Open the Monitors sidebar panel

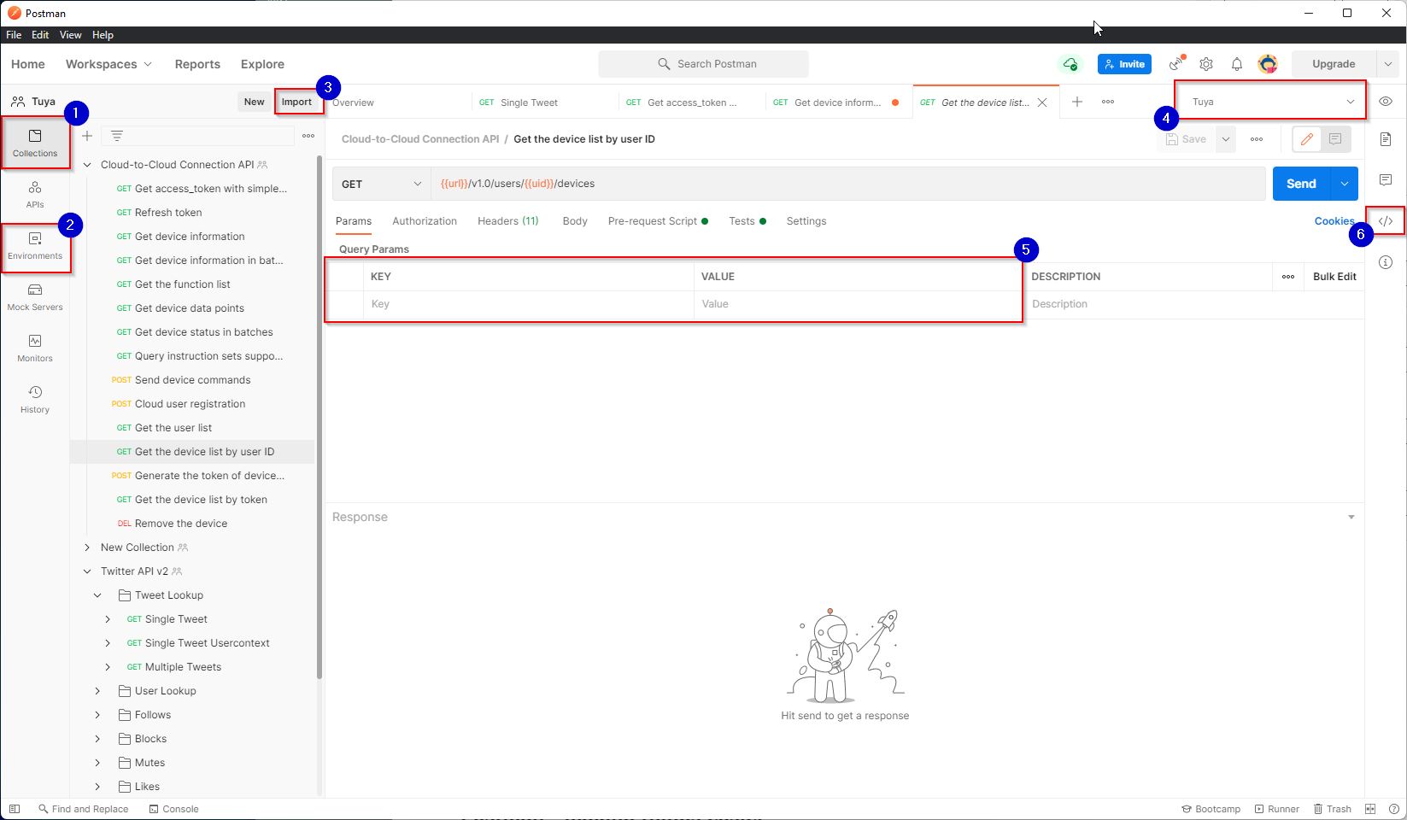tap(35, 348)
